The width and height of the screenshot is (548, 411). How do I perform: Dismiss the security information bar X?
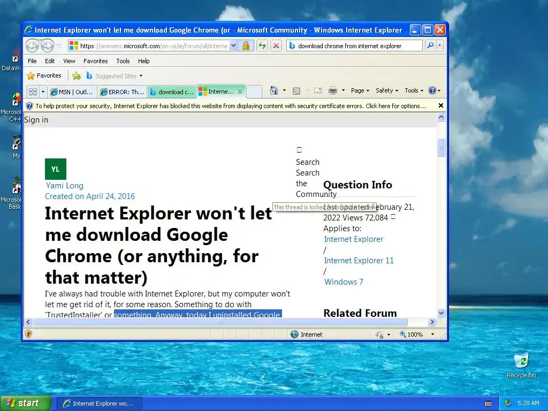[x=441, y=105]
